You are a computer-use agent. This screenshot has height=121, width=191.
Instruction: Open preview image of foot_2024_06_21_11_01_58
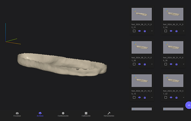pyautogui.click(x=141, y=47)
